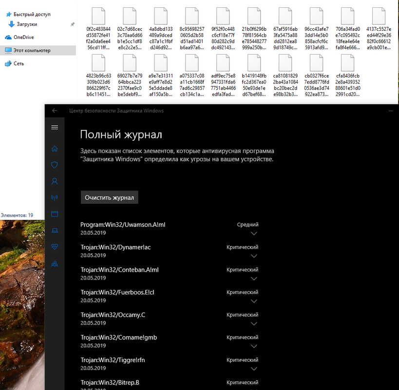Expand Trojan:Win32/Fuerboos.E!cl threat details
The height and width of the screenshot is (390, 399).
point(254,301)
